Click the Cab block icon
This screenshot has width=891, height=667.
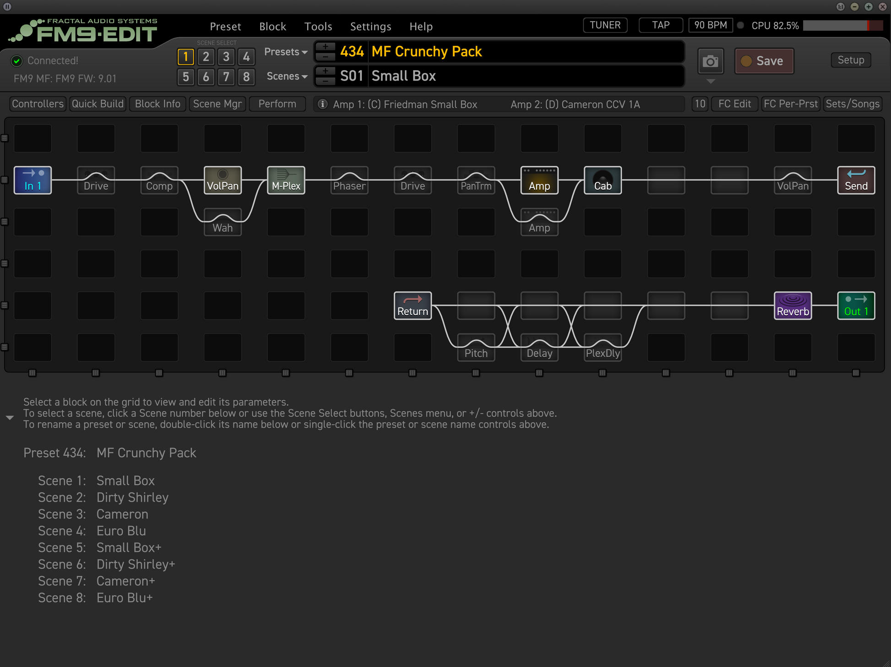click(603, 180)
